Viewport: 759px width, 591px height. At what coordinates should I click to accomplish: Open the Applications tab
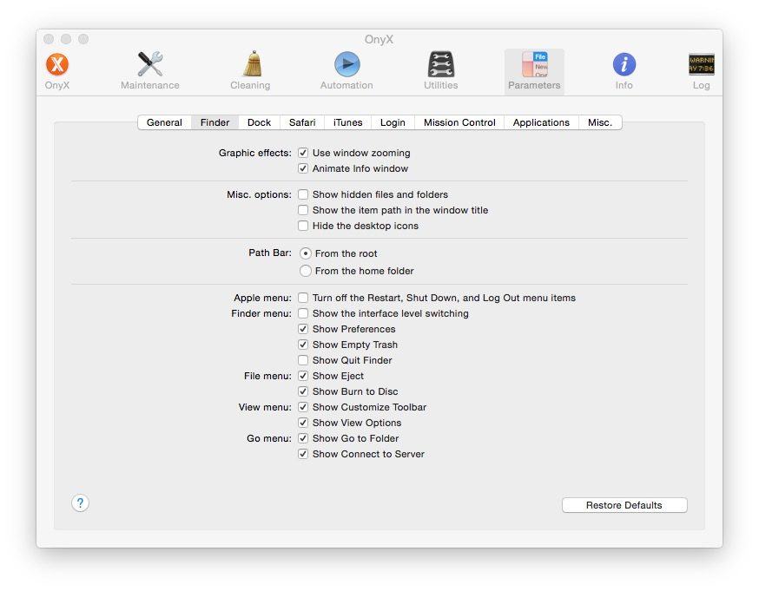[541, 123]
